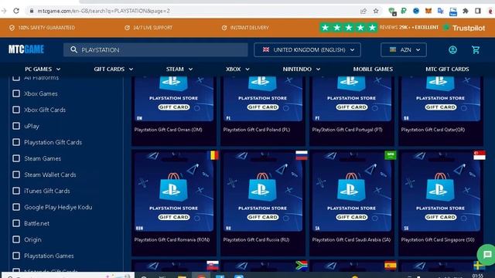495x278 pixels.
Task: Open the translate extension icon
Action: pos(440,11)
